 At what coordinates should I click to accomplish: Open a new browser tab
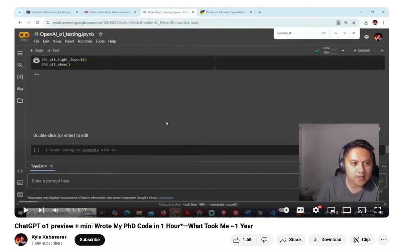pyautogui.click(x=260, y=12)
